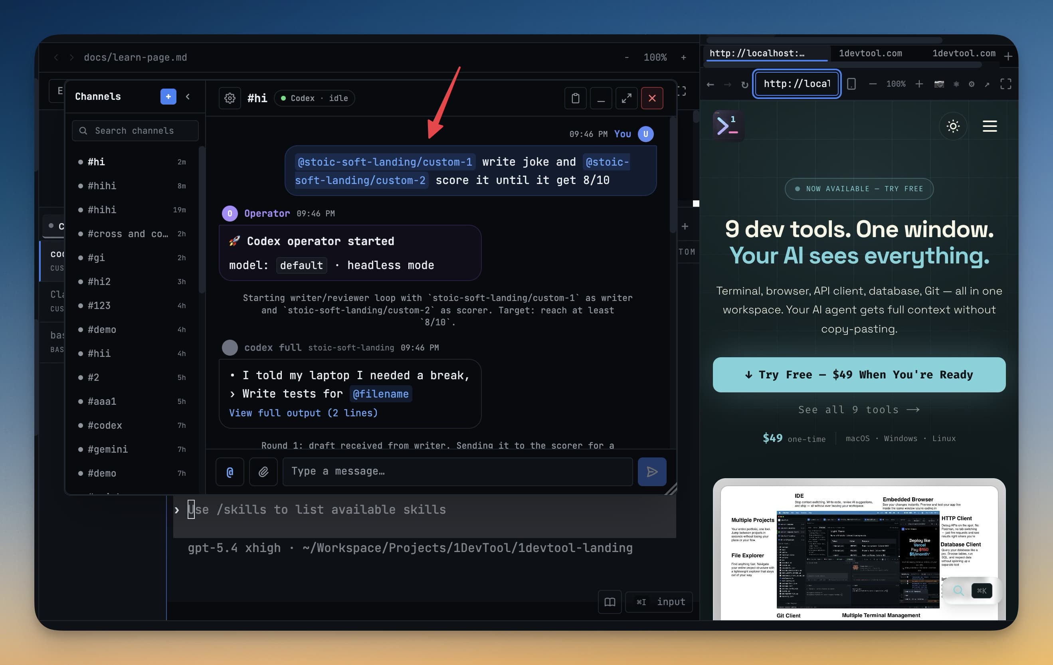Click the View full output (2 lines) link
This screenshot has height=665, width=1053.
(x=303, y=413)
